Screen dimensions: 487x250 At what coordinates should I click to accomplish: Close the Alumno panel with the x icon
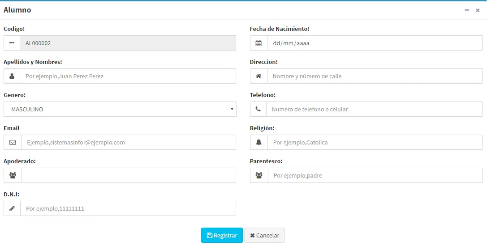click(x=478, y=10)
